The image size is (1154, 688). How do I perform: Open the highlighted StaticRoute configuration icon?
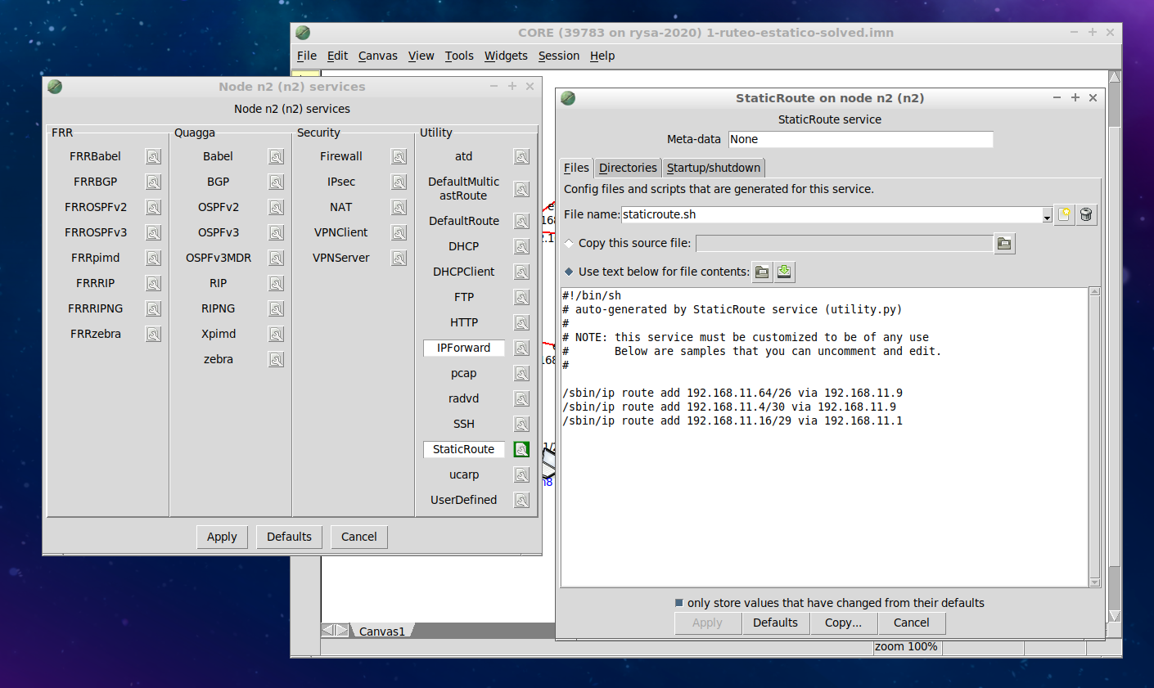[521, 450]
